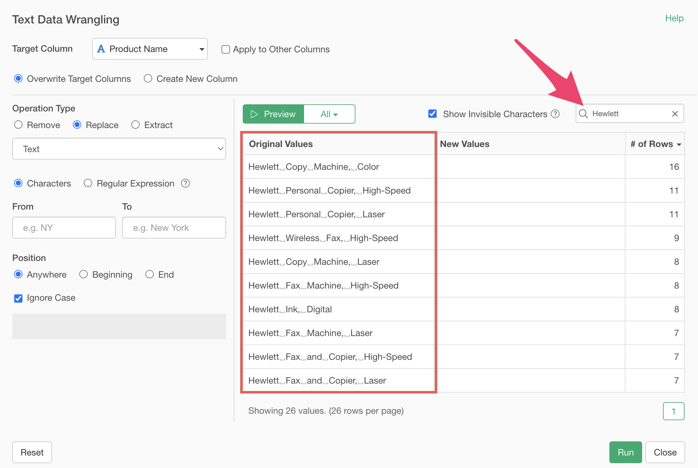Image resolution: width=698 pixels, height=468 pixels.
Task: Go to page 1 of results
Action: click(x=674, y=411)
